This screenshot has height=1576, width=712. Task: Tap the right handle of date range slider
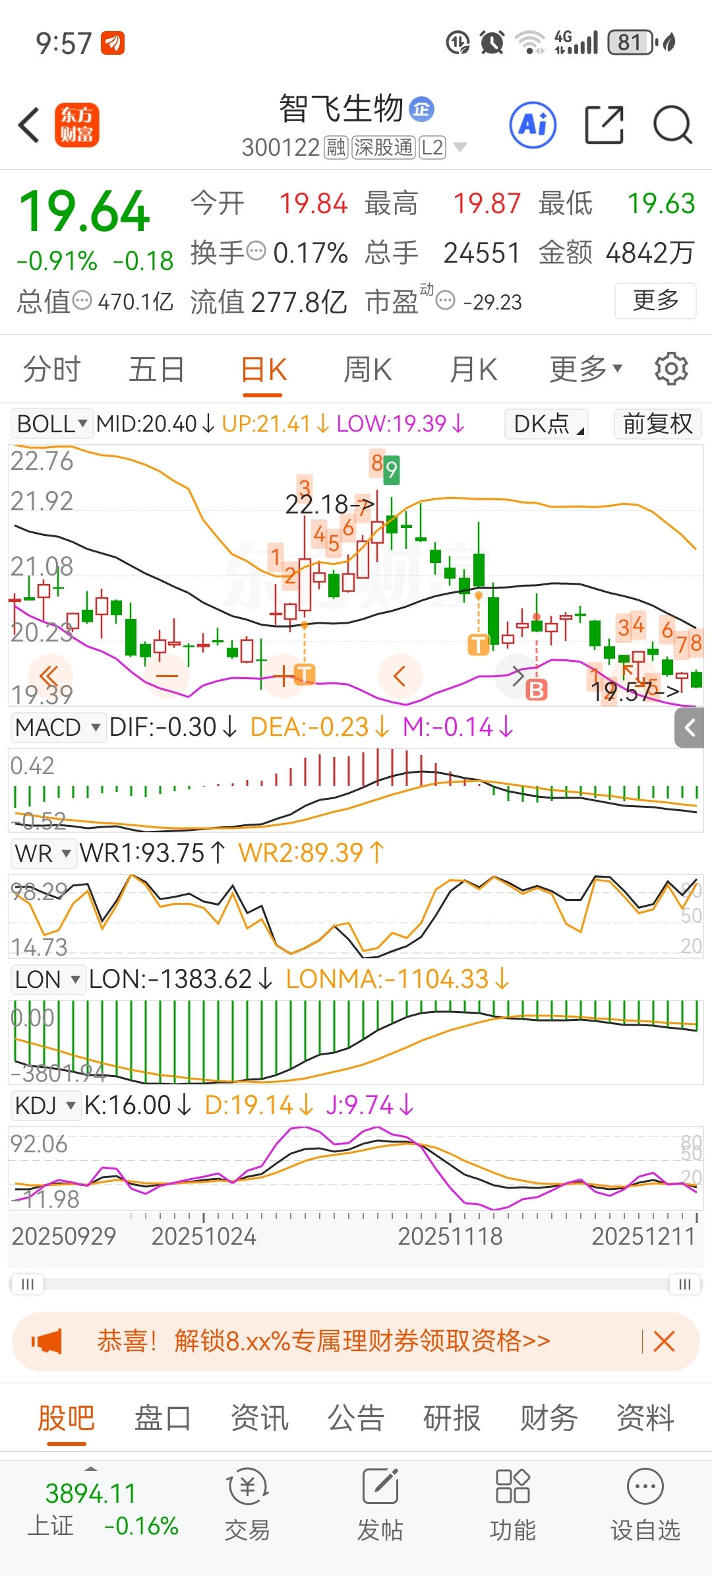[x=685, y=1284]
